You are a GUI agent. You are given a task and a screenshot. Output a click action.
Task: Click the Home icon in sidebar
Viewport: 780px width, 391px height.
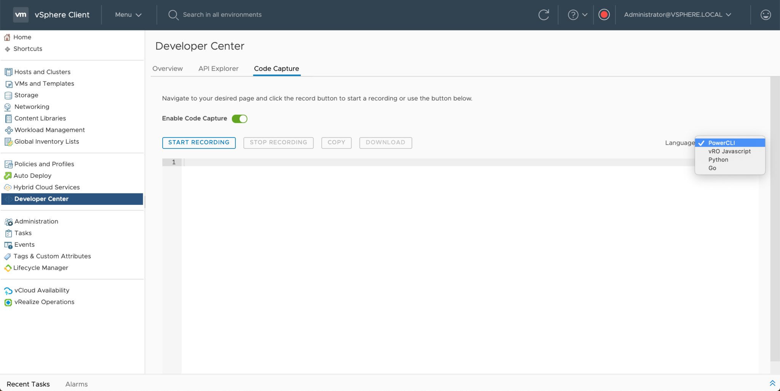[x=7, y=37]
